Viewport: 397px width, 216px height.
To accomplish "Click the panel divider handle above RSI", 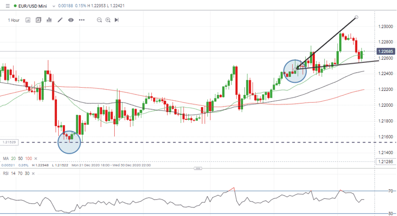I will (198, 168).
